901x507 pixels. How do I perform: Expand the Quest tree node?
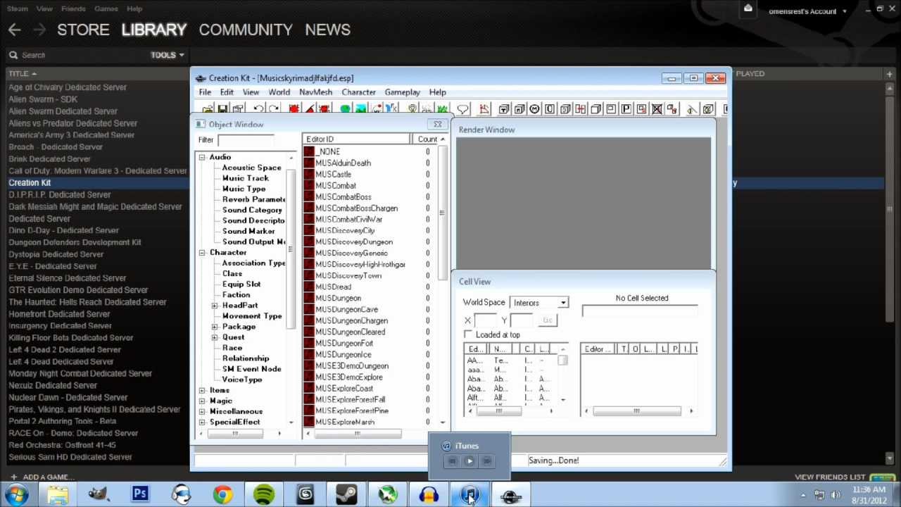click(x=215, y=337)
